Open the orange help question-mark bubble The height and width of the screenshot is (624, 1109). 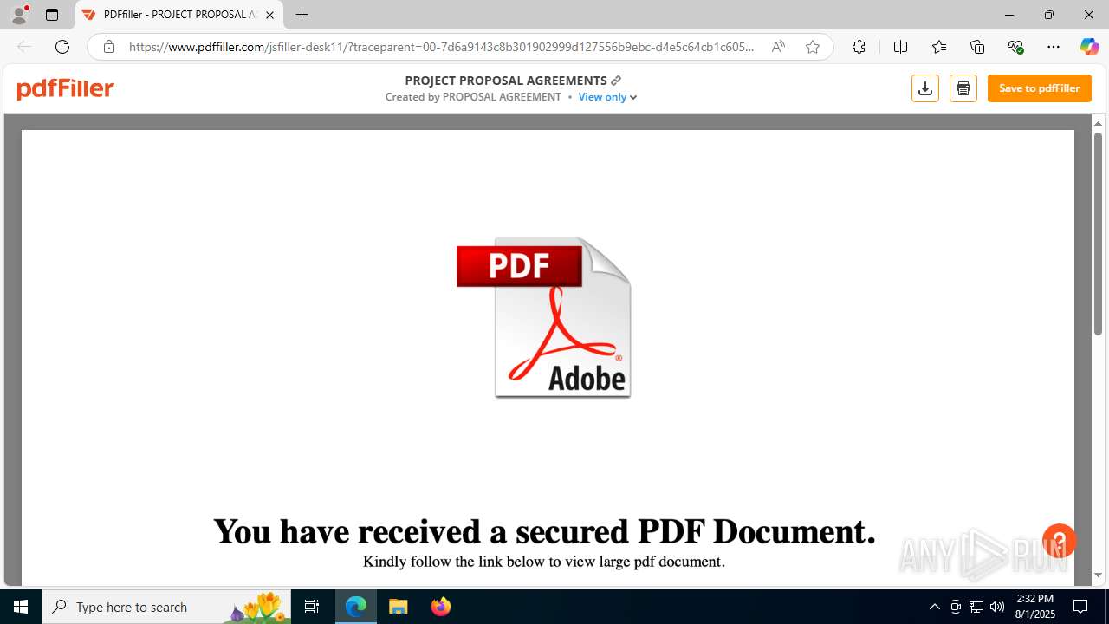1059,541
